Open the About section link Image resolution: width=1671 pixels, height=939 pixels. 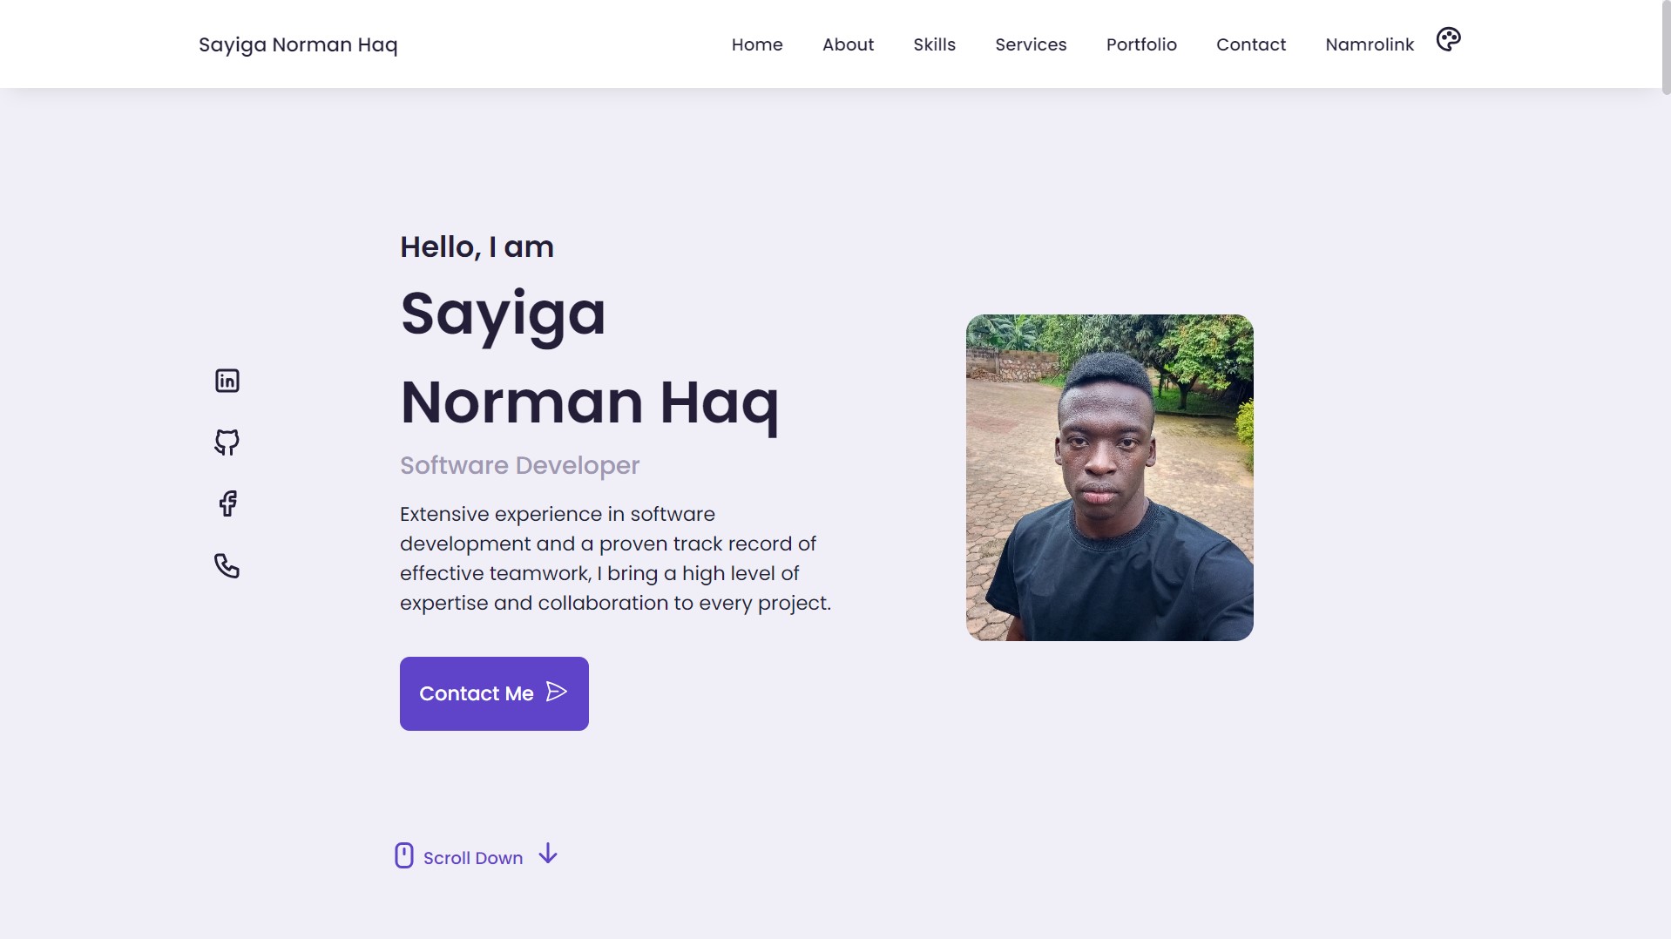coord(848,44)
